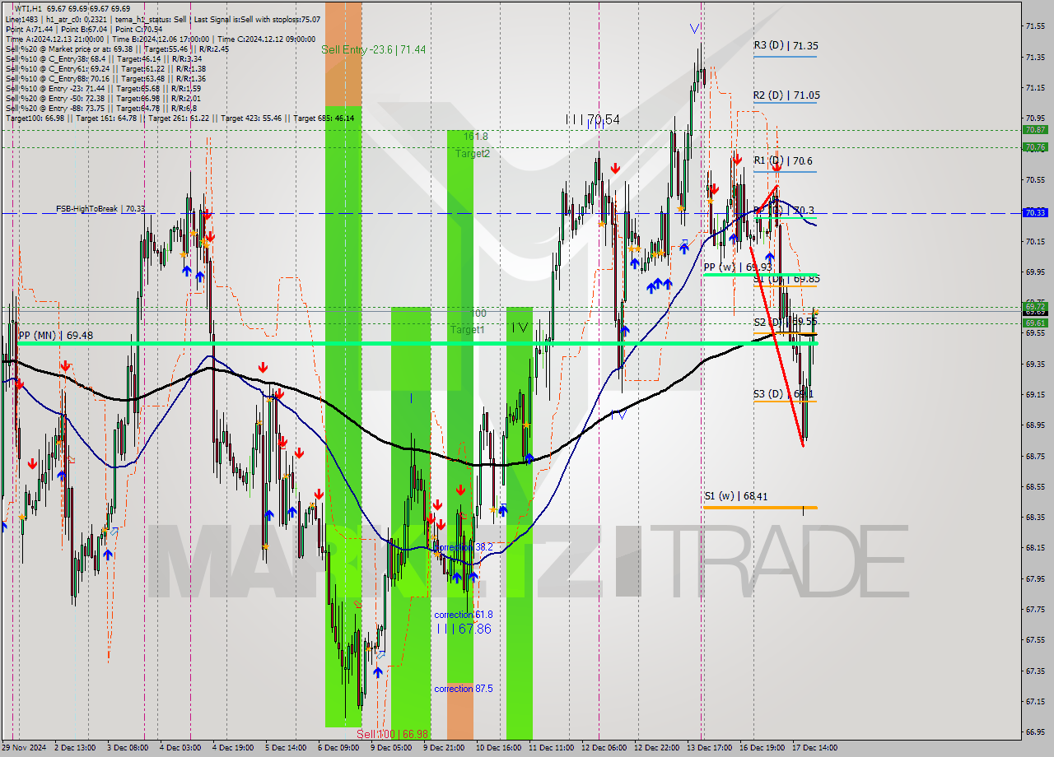Viewport: 1054px width, 757px height.
Task: Select the '4 Dec 19:00' time label
Action: pyautogui.click(x=233, y=748)
